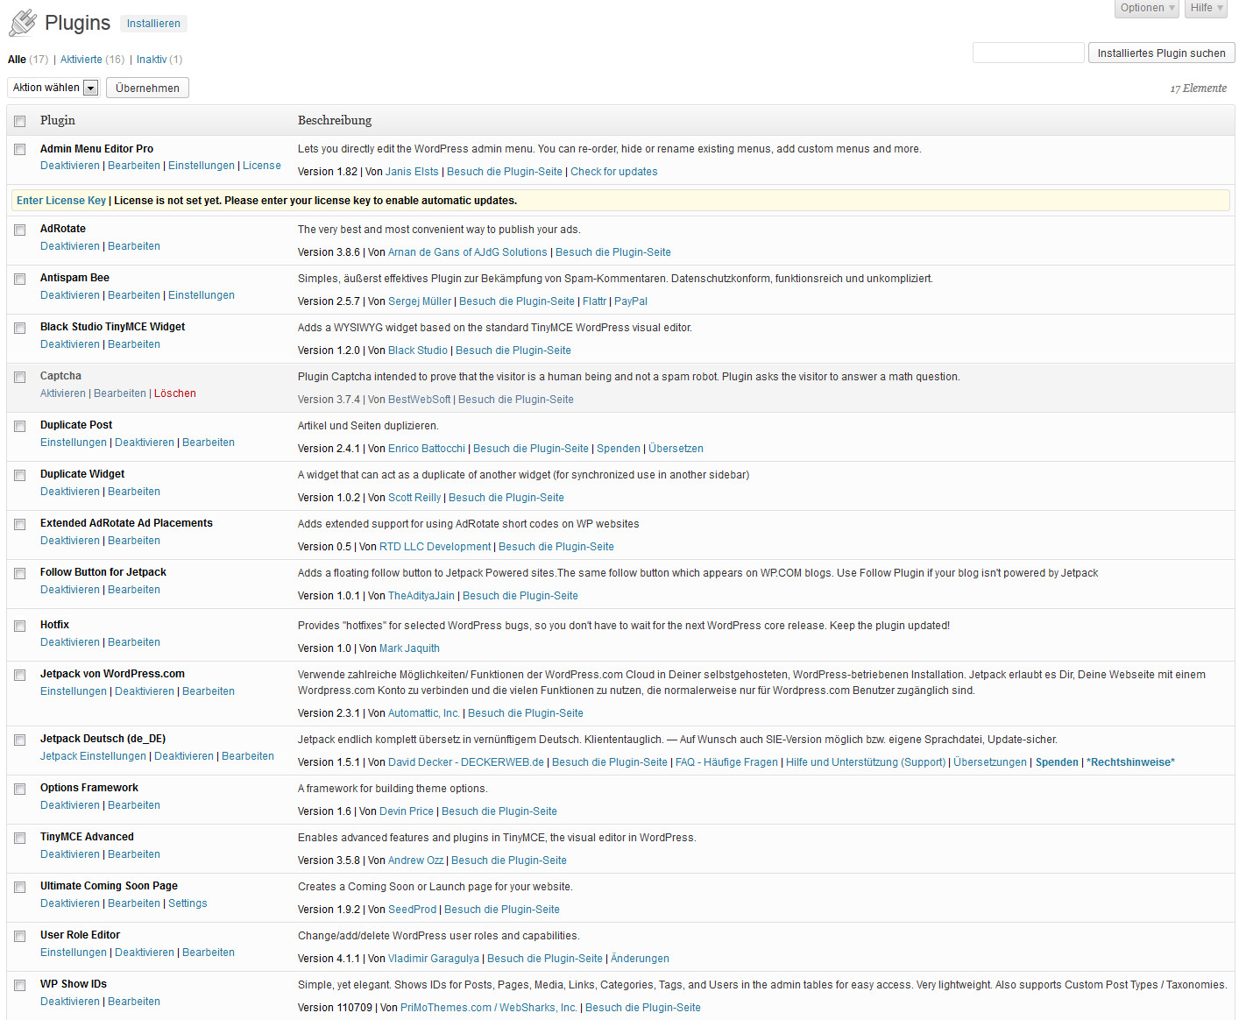Show all plugins with the Alle filter
Image resolution: width=1239 pixels, height=1020 pixels.
[x=17, y=60]
